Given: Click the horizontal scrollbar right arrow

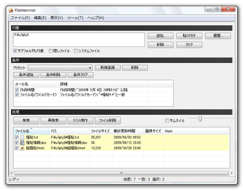Looking at the screenshot, I should 232,173.
